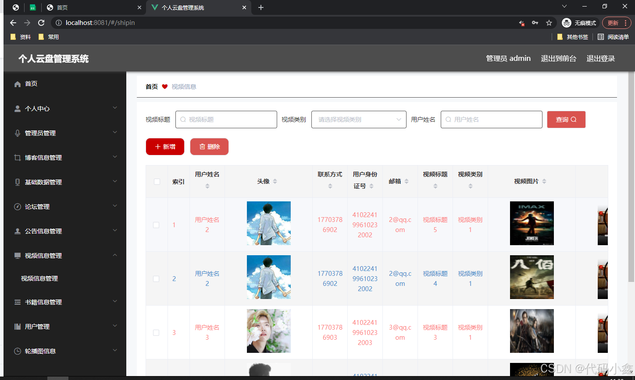This screenshot has height=380, width=635.
Task: Expand 博客信息管理 menu chevron
Action: click(115, 157)
